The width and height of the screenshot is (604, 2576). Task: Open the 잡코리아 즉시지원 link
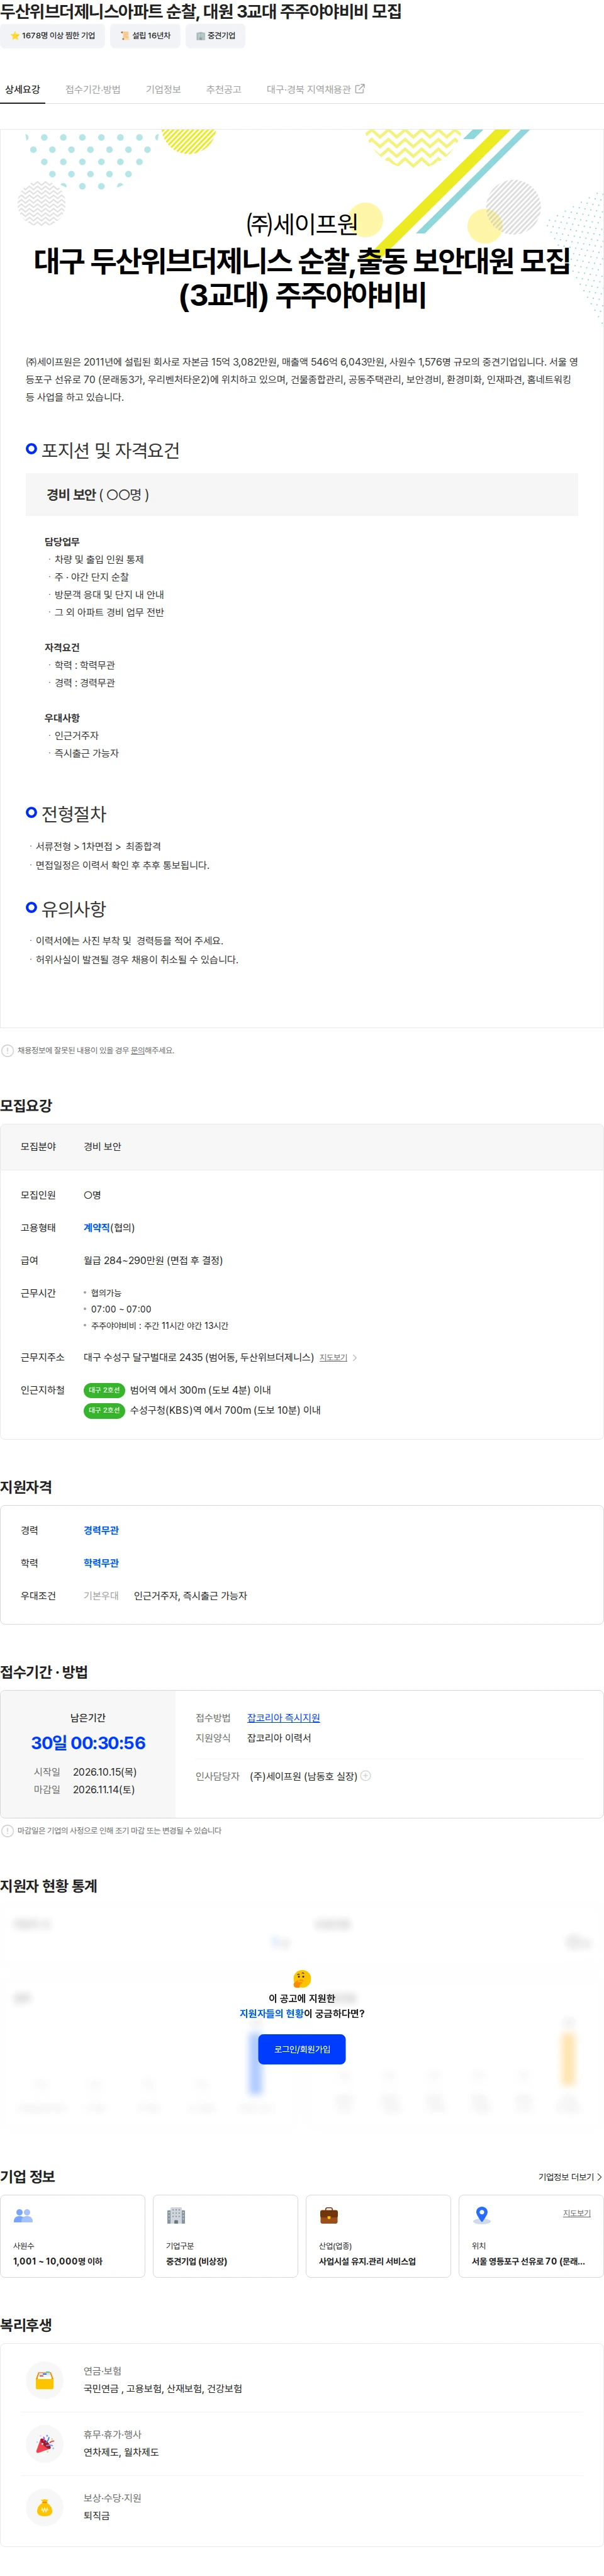point(283,1718)
